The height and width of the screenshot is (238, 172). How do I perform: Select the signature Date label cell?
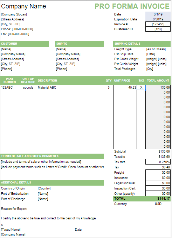(x=78, y=230)
